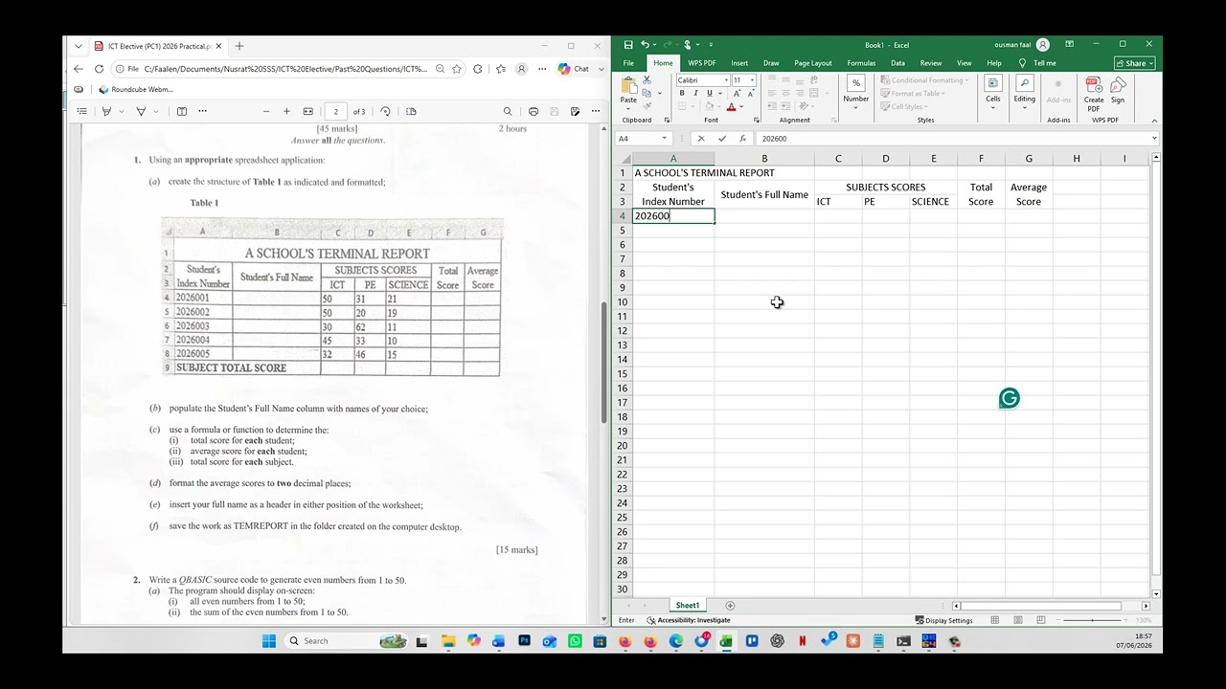The height and width of the screenshot is (689, 1226).
Task: Switch to the Formulas ribbon tab
Action: pos(861,63)
